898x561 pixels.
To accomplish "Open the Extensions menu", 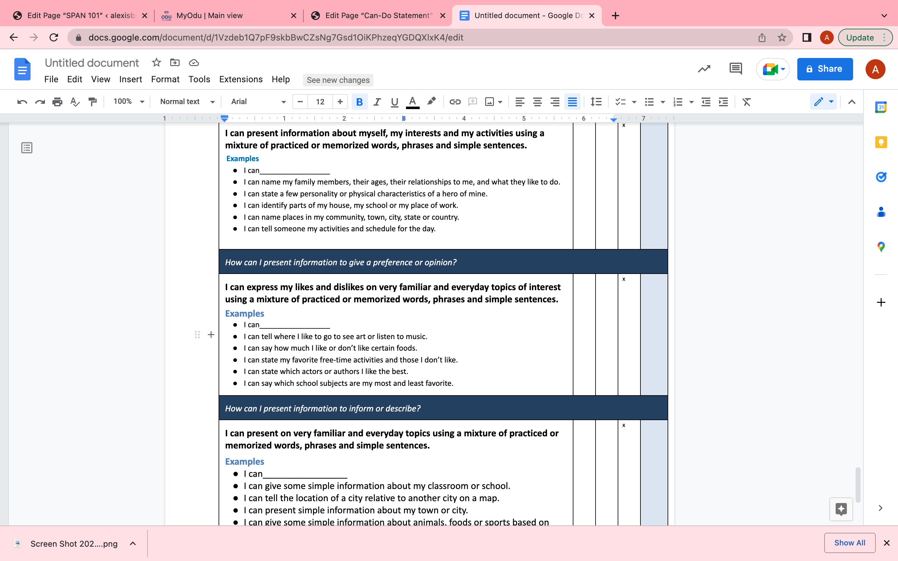I will pos(241,79).
